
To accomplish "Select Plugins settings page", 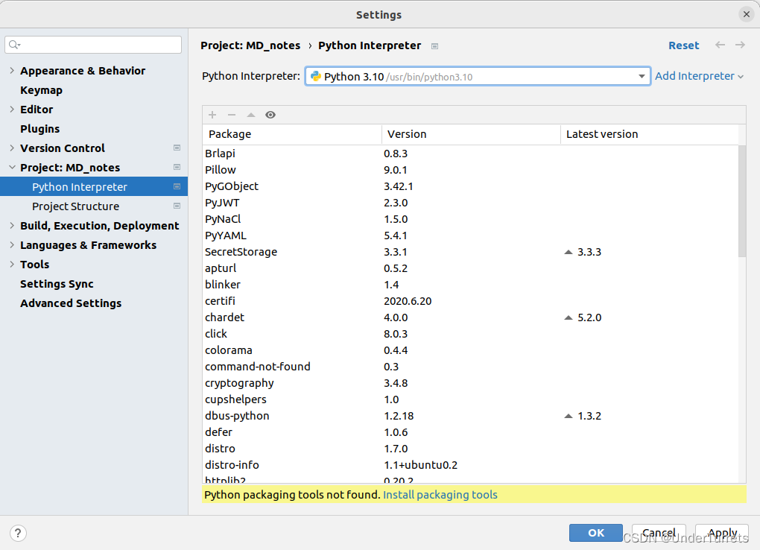I will point(39,129).
